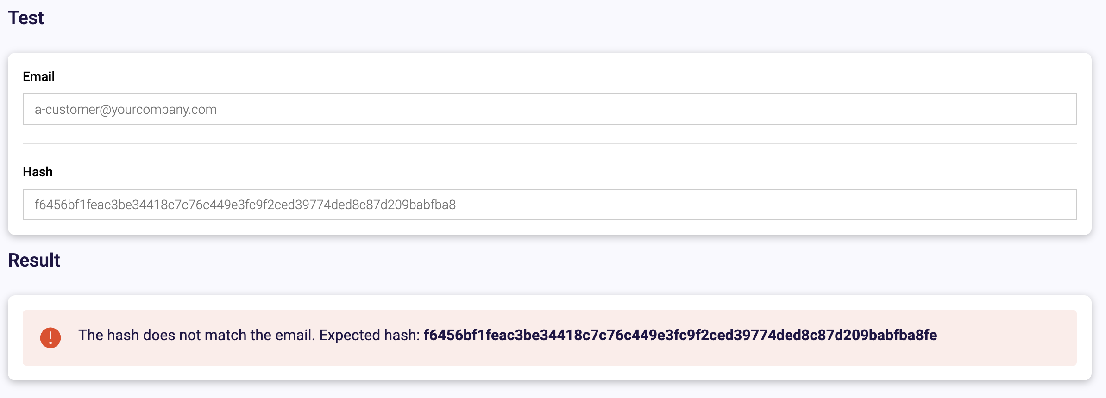Screen dimensions: 1106x398
Task: Click the red exclamation error icon
Action: coord(50,337)
